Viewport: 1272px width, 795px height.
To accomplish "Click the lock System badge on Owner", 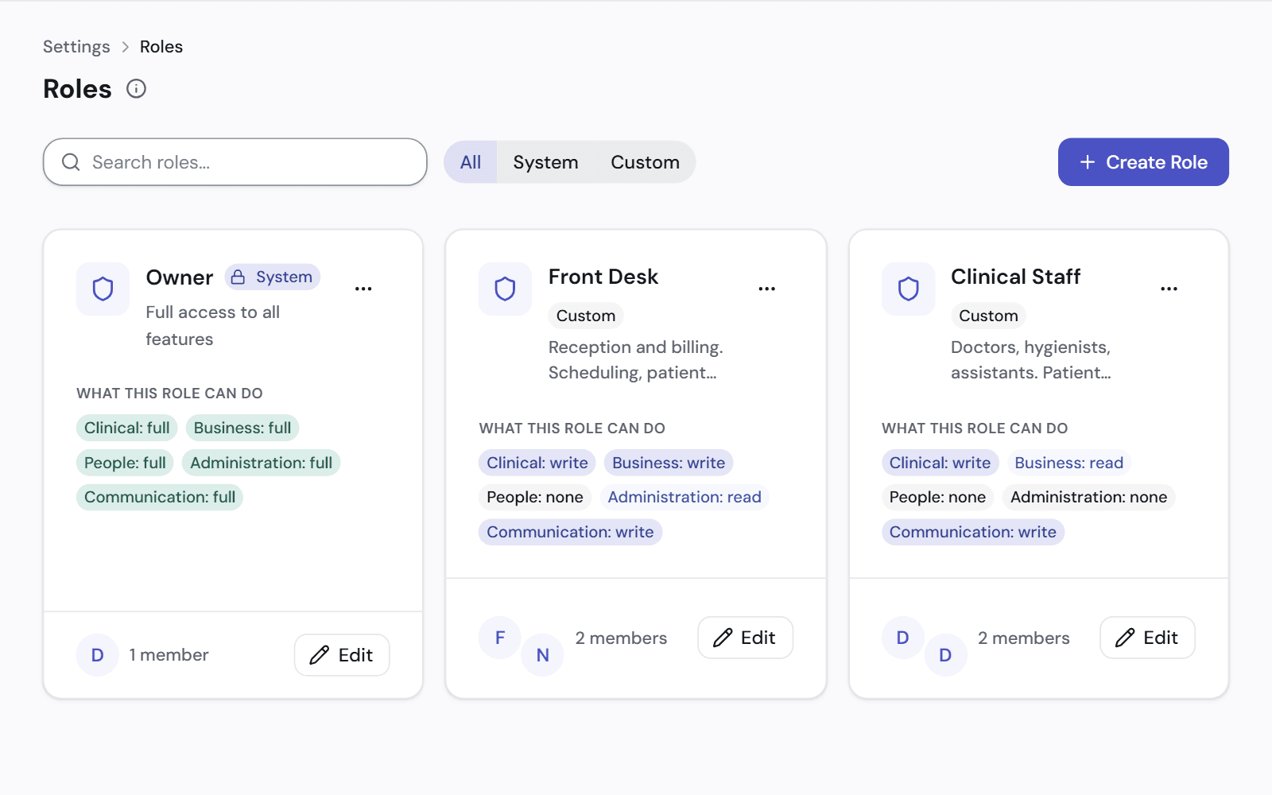I will pos(272,277).
